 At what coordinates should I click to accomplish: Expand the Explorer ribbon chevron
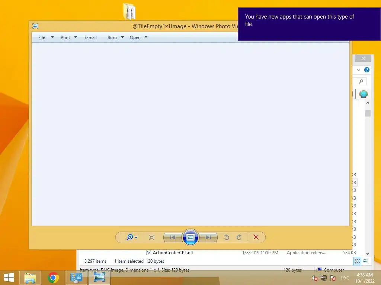pos(359,70)
